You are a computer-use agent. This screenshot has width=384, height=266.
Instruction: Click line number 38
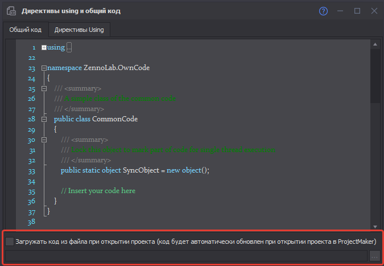pyautogui.click(x=31, y=222)
